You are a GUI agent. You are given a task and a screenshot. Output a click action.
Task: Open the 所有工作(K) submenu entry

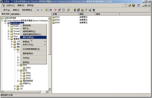click(x=33, y=45)
